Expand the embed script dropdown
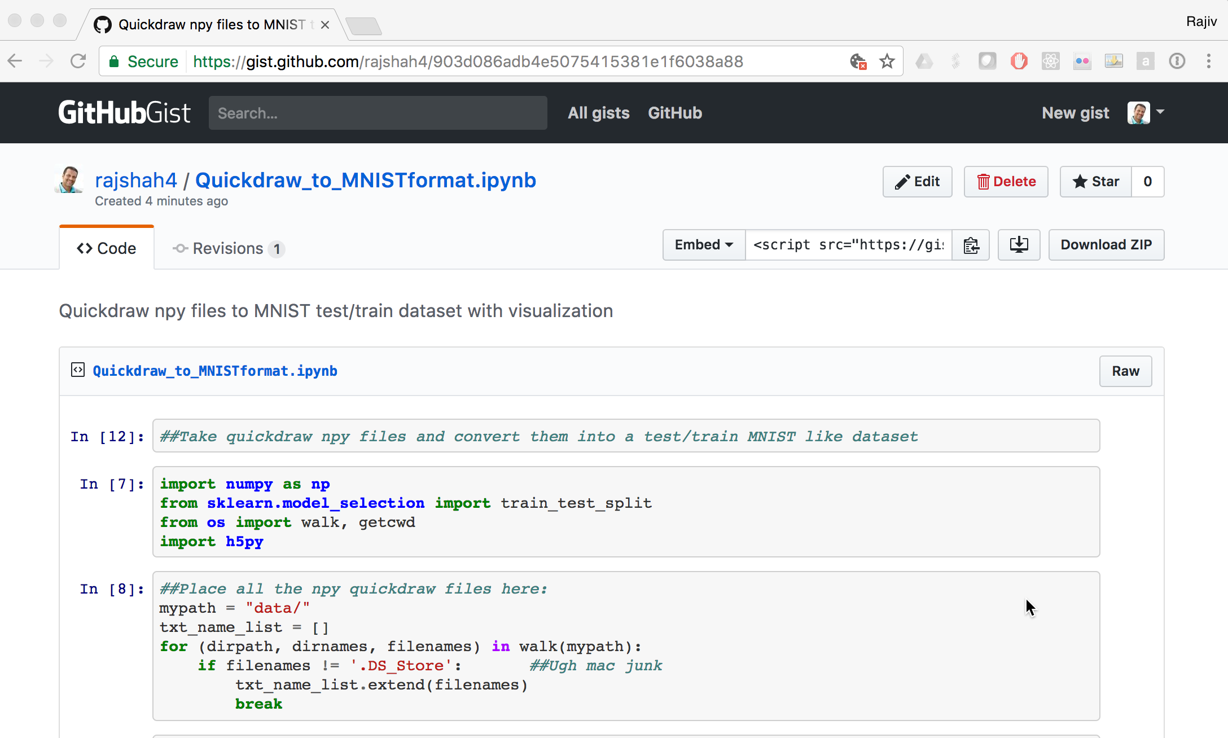 tap(701, 244)
